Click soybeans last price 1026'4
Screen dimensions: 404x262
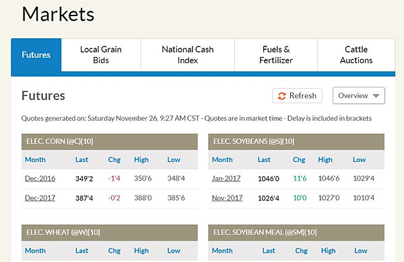pos(269,198)
